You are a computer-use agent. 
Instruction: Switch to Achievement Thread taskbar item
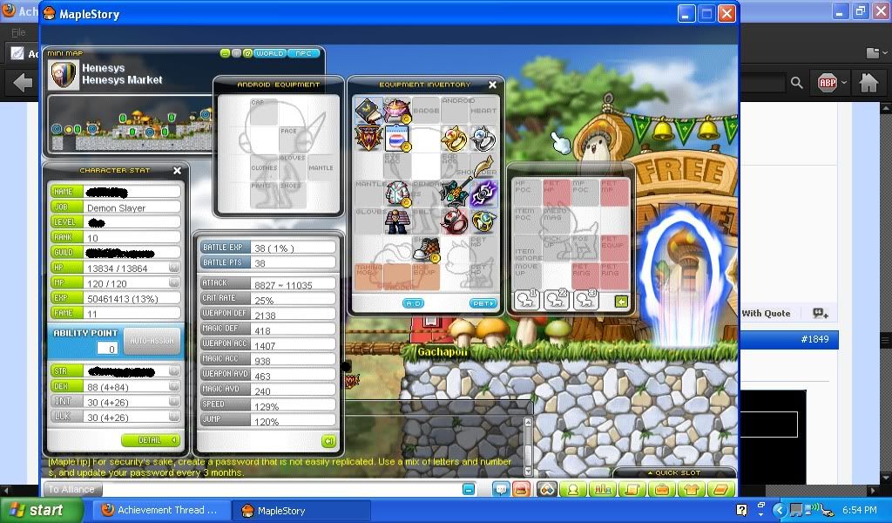[x=159, y=511]
